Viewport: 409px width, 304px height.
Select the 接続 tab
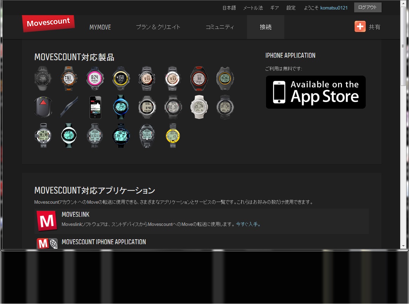pyautogui.click(x=266, y=27)
